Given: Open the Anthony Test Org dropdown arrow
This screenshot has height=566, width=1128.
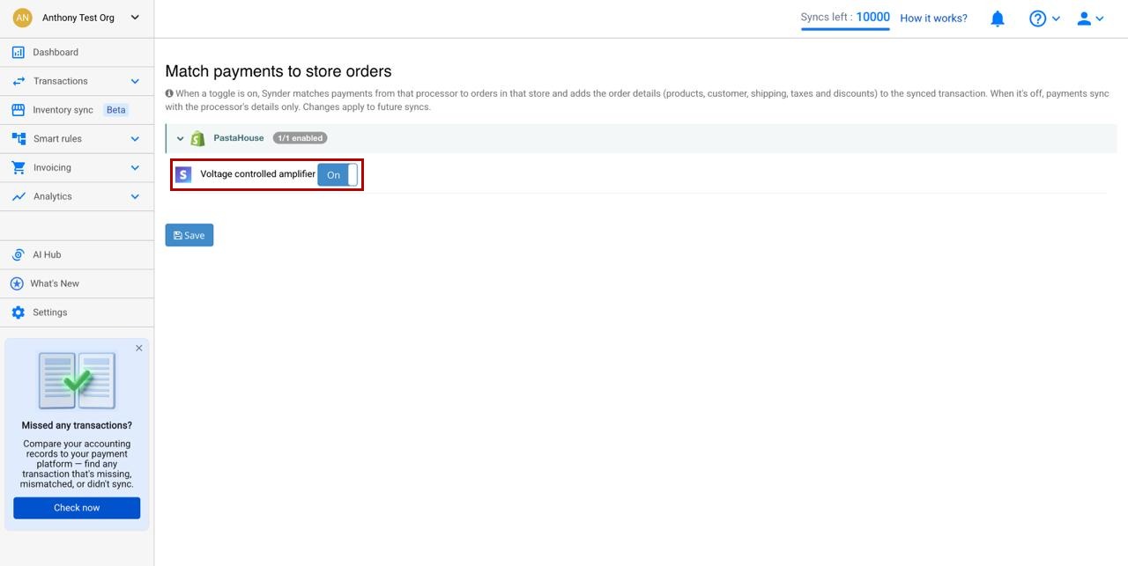Looking at the screenshot, I should [x=135, y=18].
